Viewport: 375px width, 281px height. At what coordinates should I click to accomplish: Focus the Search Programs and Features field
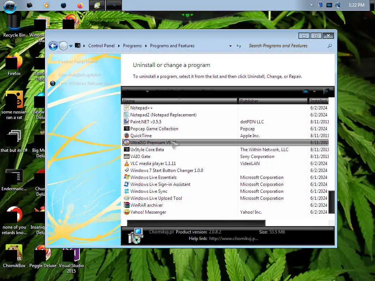click(287, 46)
